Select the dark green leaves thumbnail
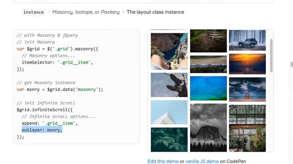 point(169,140)
